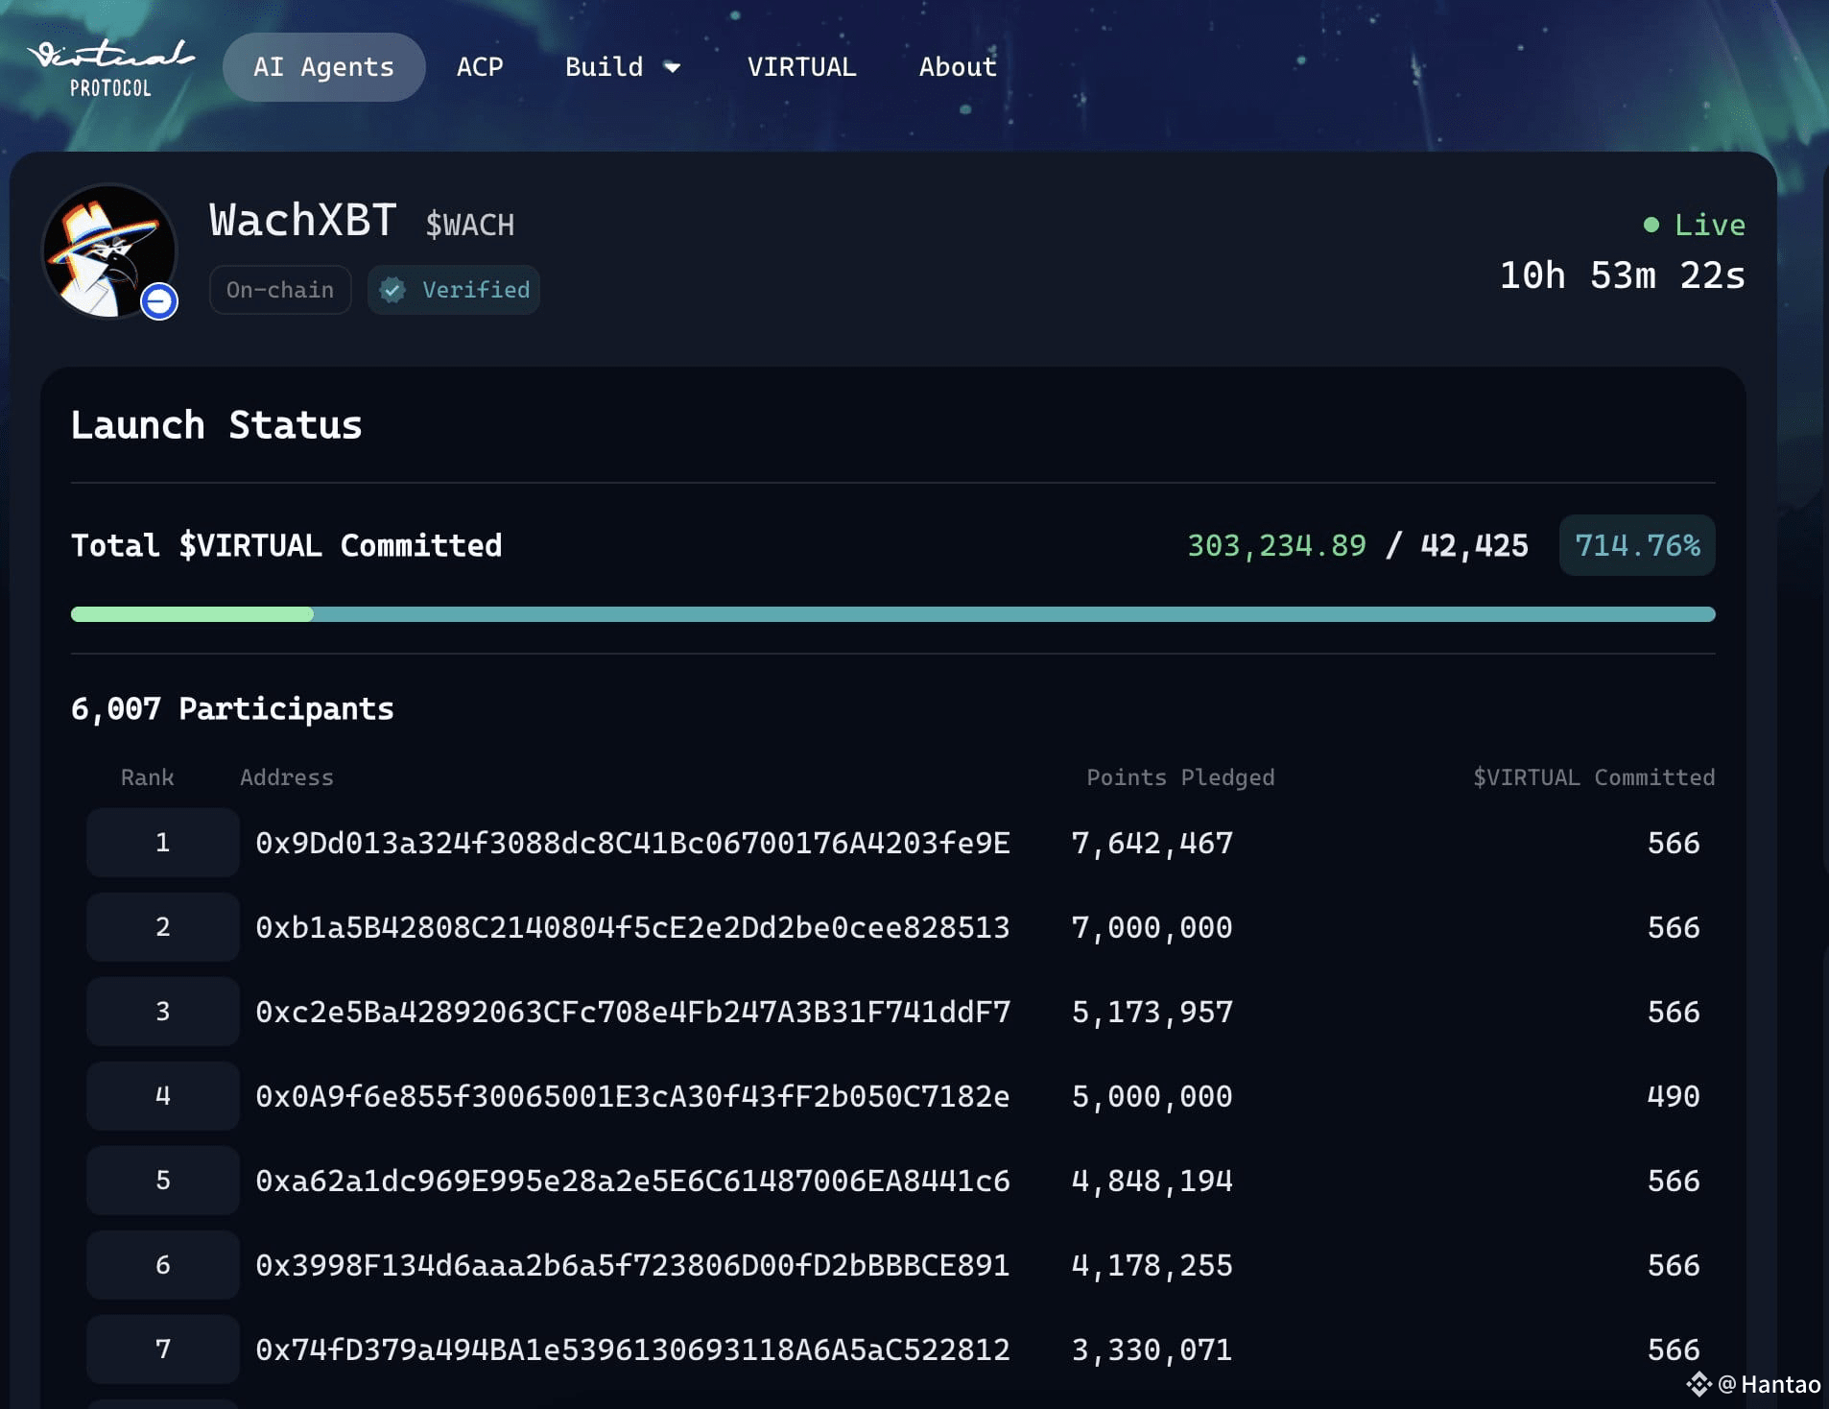The image size is (1829, 1409).
Task: Click points pledged value 4,848,194
Action: tap(1152, 1181)
